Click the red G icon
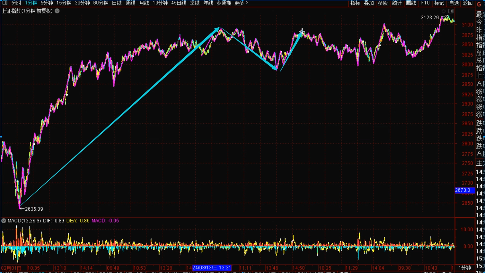 [479, 4]
